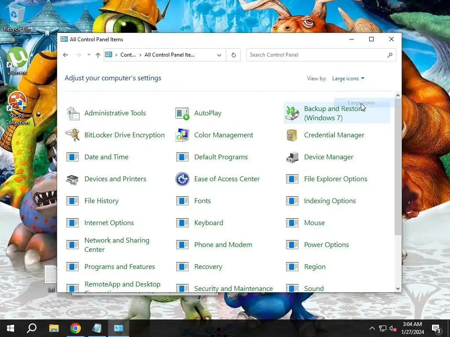This screenshot has width=450, height=337.
Task: Open the Ease of Access Center icon
Action: point(182,179)
